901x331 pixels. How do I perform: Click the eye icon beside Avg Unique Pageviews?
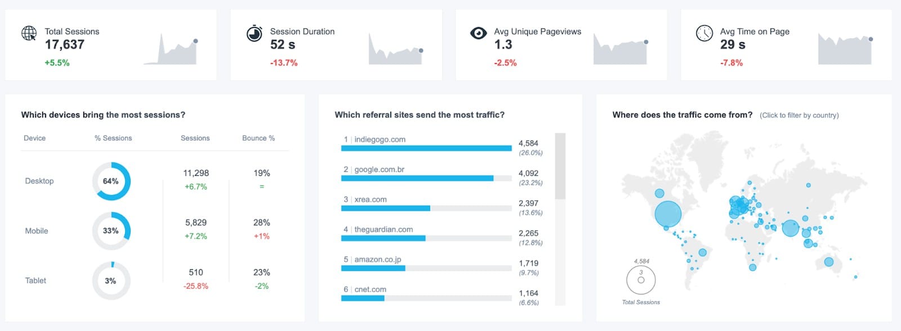click(x=479, y=33)
